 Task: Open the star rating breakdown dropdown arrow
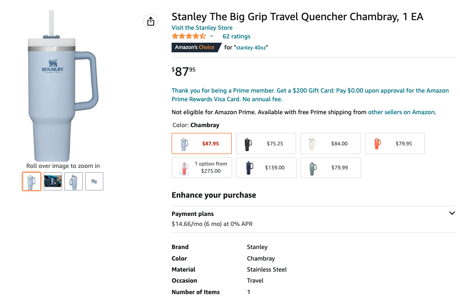point(211,36)
